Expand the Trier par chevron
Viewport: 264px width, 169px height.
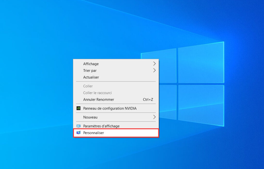[x=154, y=70]
